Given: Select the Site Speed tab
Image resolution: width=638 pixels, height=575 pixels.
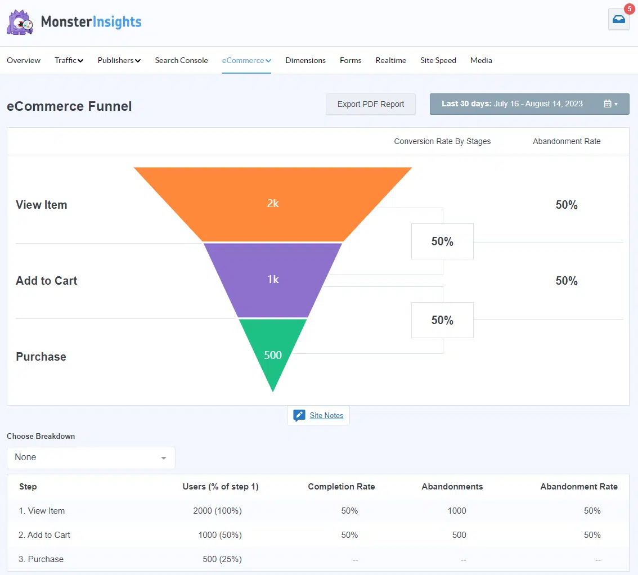Looking at the screenshot, I should point(438,60).
